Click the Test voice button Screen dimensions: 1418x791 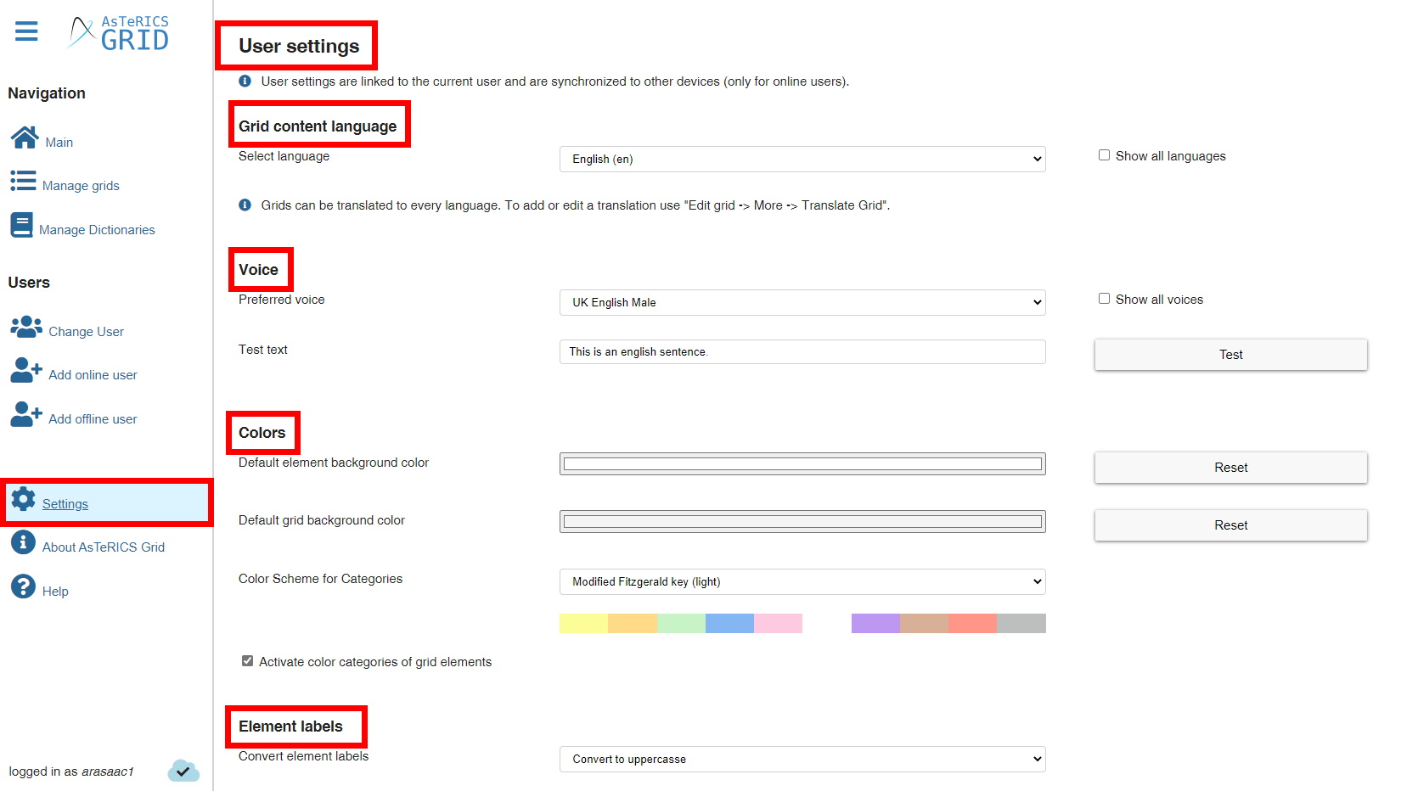tap(1229, 355)
